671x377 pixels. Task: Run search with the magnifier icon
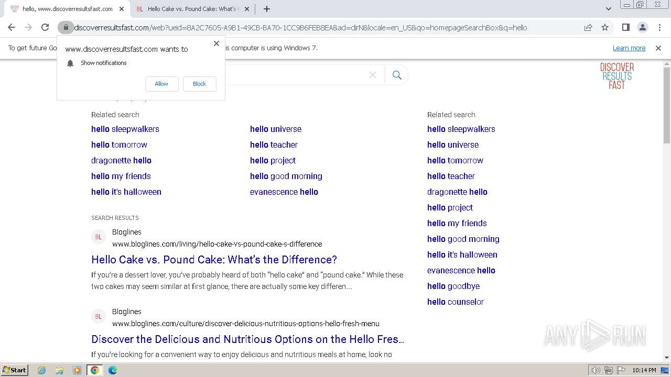(x=397, y=75)
